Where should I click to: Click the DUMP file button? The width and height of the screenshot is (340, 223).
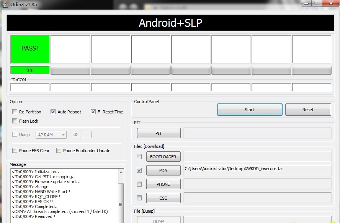pyautogui.click(x=159, y=220)
